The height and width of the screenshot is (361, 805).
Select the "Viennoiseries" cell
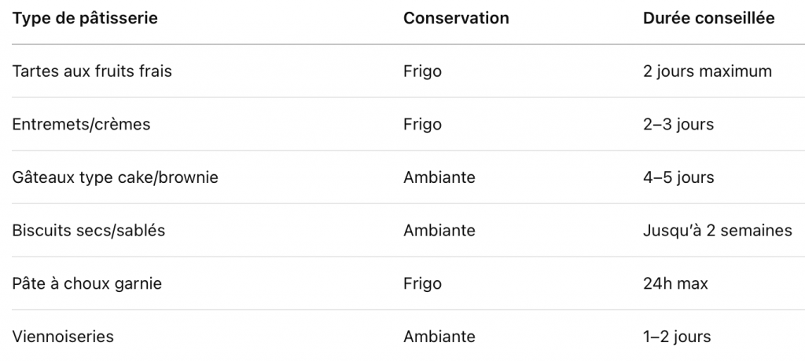(63, 337)
